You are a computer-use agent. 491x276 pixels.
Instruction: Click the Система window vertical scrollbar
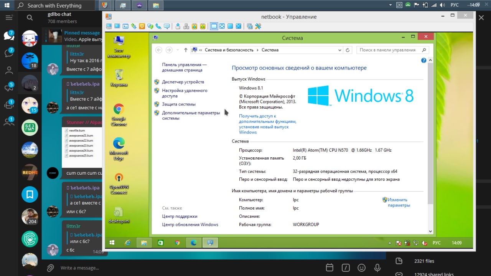[x=430, y=146]
